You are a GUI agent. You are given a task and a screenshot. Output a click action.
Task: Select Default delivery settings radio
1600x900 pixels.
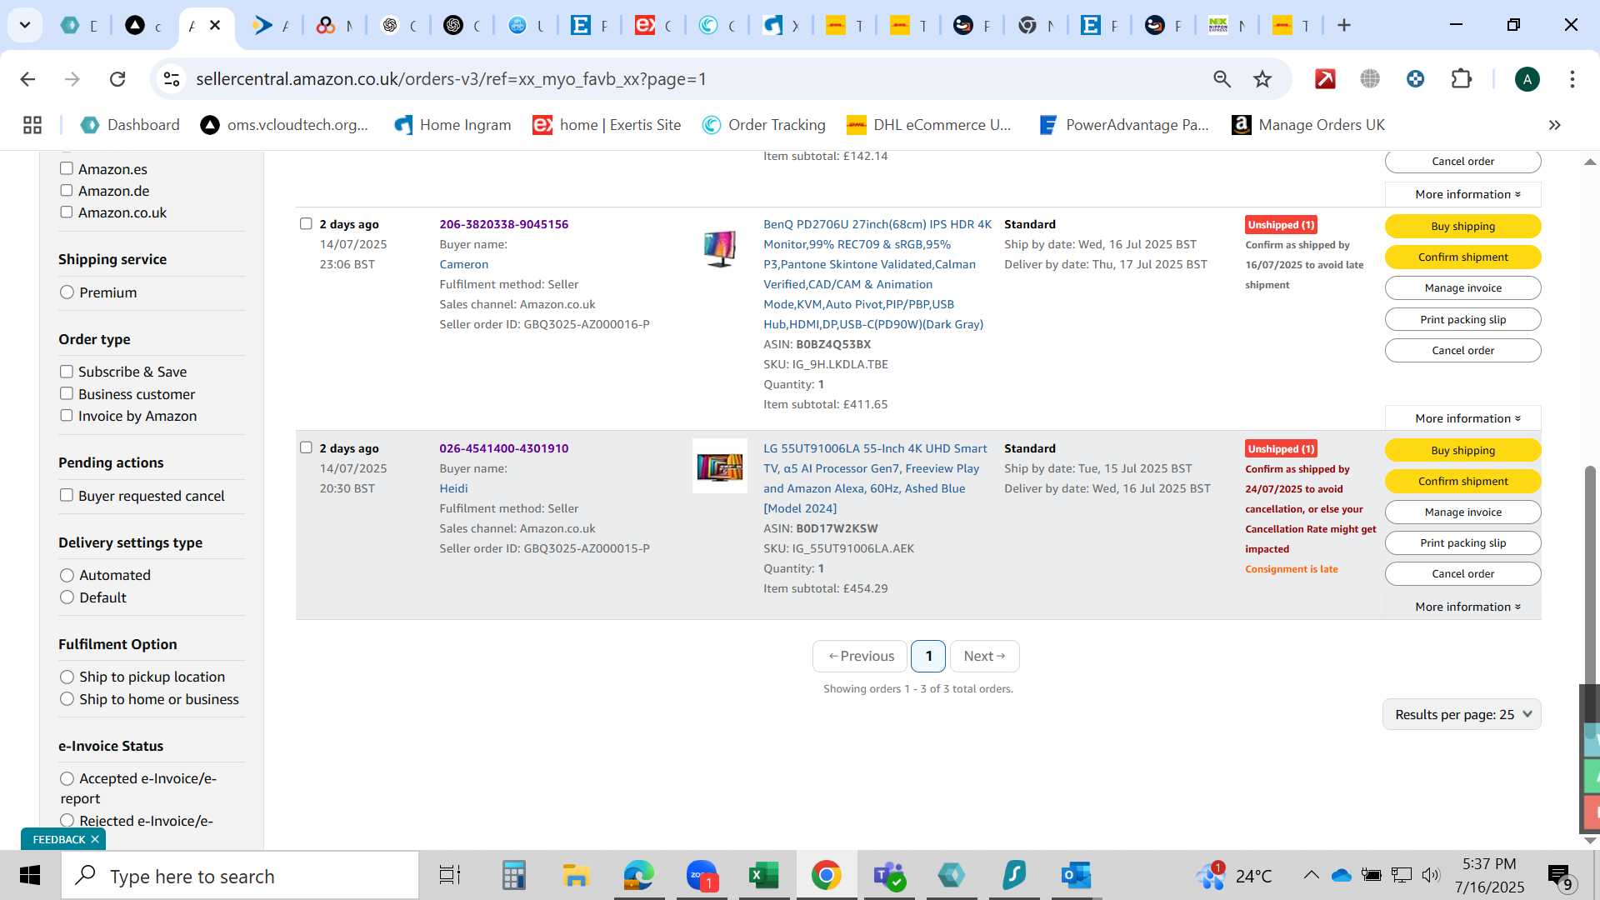(67, 597)
